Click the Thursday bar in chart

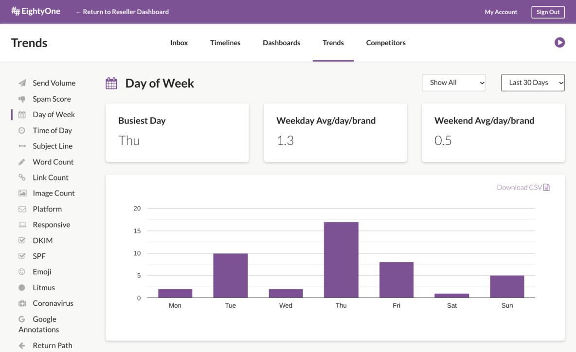[x=341, y=260]
